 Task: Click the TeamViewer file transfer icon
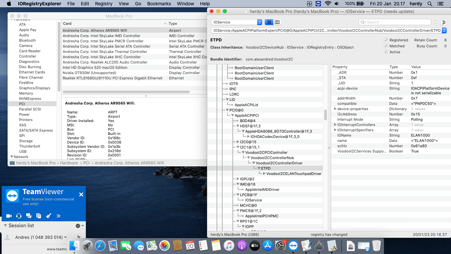[x=39, y=216]
